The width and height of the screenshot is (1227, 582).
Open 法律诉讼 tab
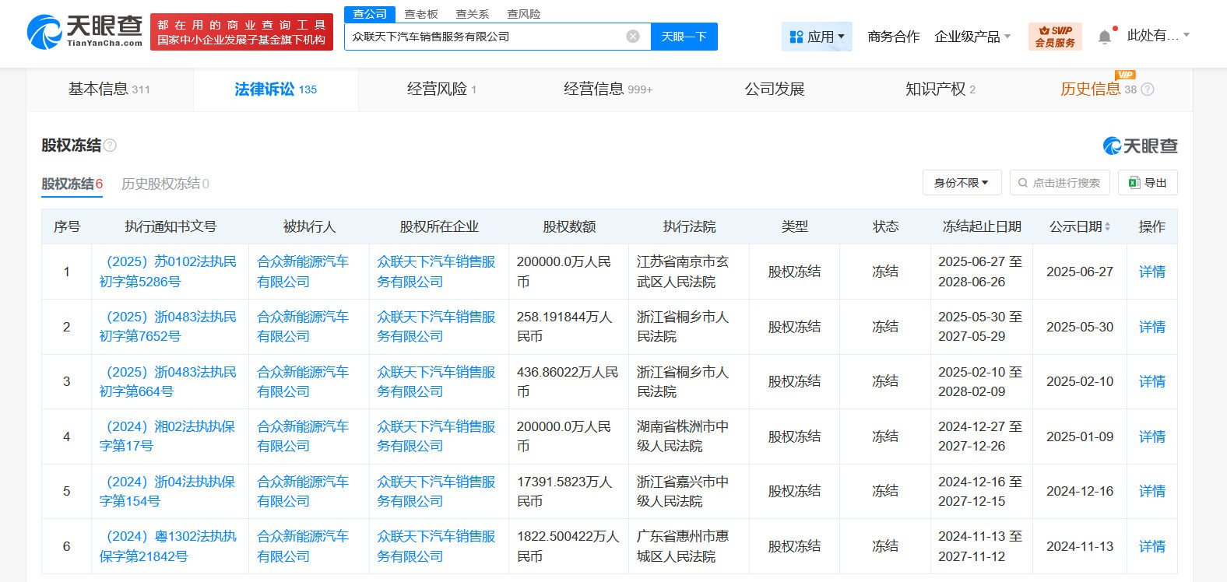[276, 89]
